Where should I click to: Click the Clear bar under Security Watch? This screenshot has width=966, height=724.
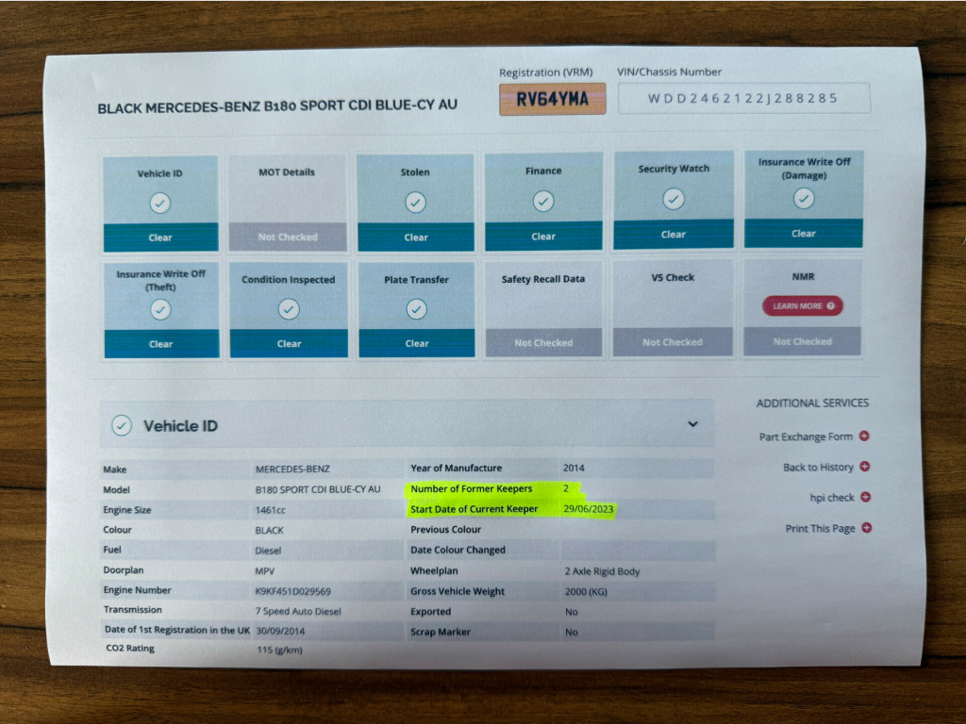(x=674, y=234)
